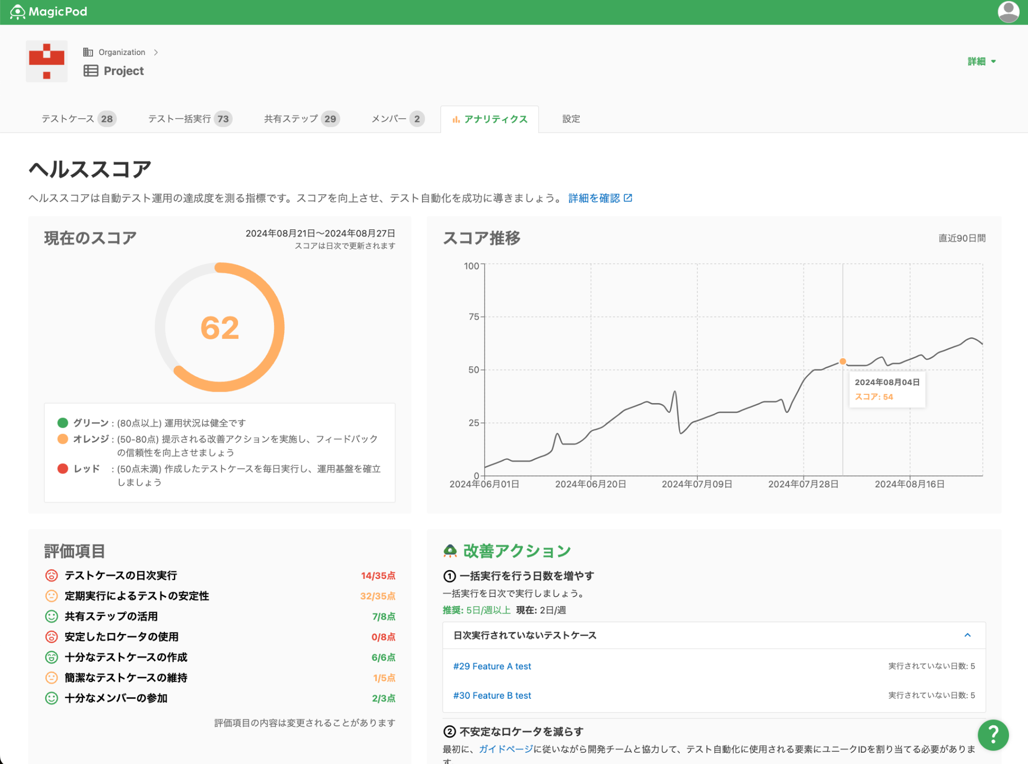
Task: Click the sad face icon beside テストケースの日次実行
Action: pyautogui.click(x=51, y=575)
